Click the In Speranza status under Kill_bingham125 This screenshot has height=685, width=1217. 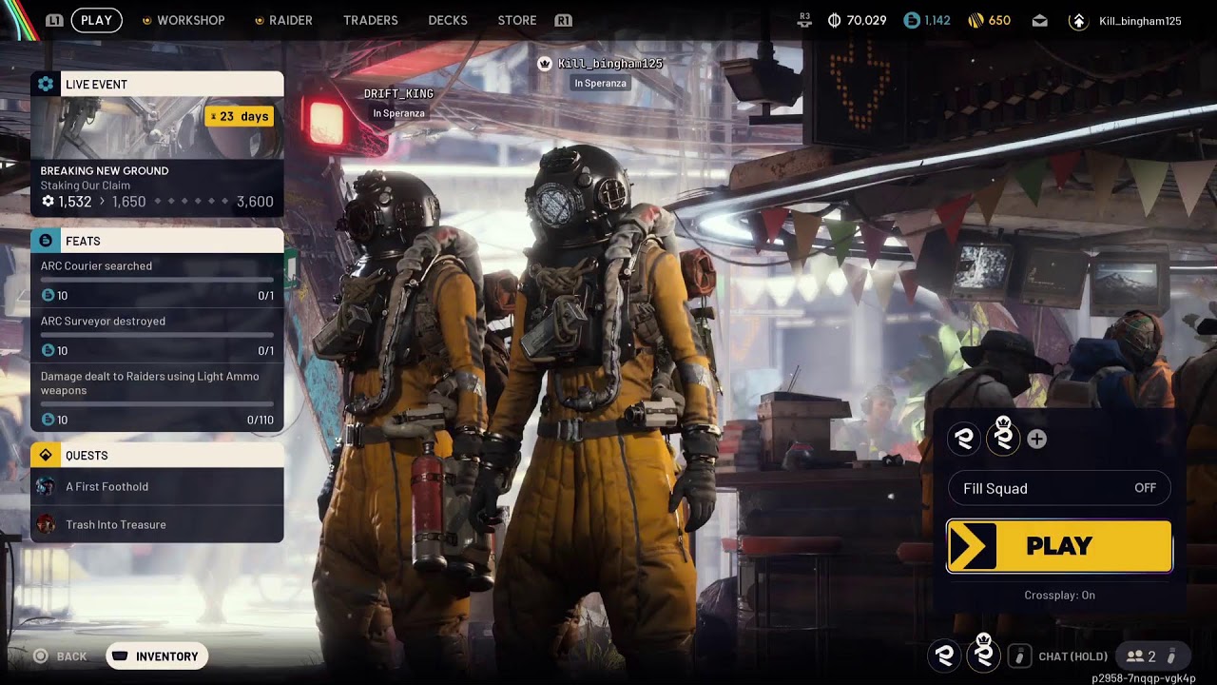600,83
